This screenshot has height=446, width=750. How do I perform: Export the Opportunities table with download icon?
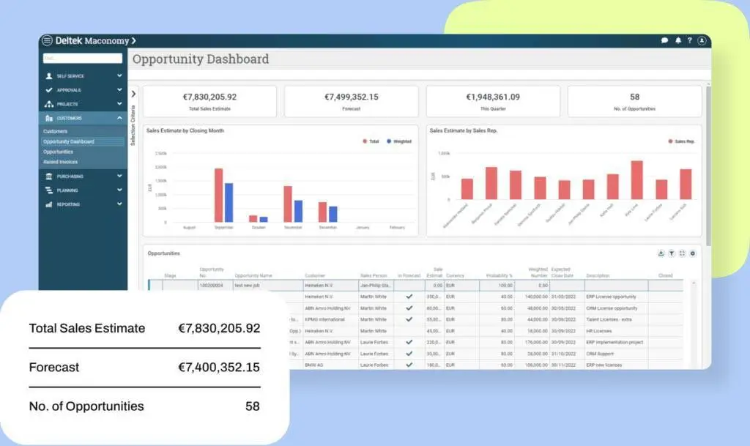tap(661, 253)
